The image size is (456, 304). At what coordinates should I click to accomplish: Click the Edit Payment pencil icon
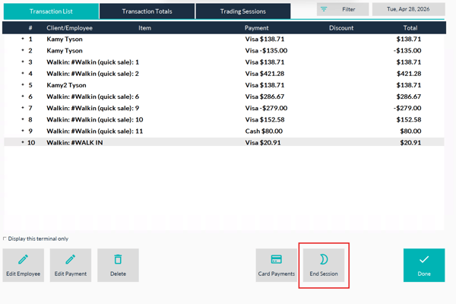point(71,259)
